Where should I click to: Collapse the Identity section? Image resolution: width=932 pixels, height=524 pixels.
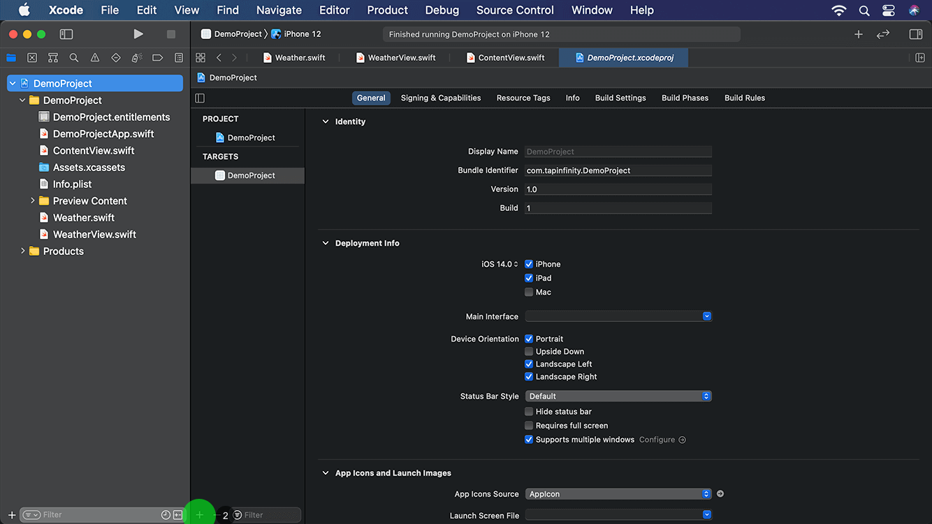pos(325,122)
